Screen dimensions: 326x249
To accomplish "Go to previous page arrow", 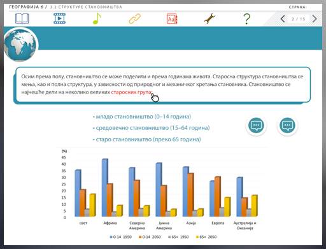I will coord(283,19).
